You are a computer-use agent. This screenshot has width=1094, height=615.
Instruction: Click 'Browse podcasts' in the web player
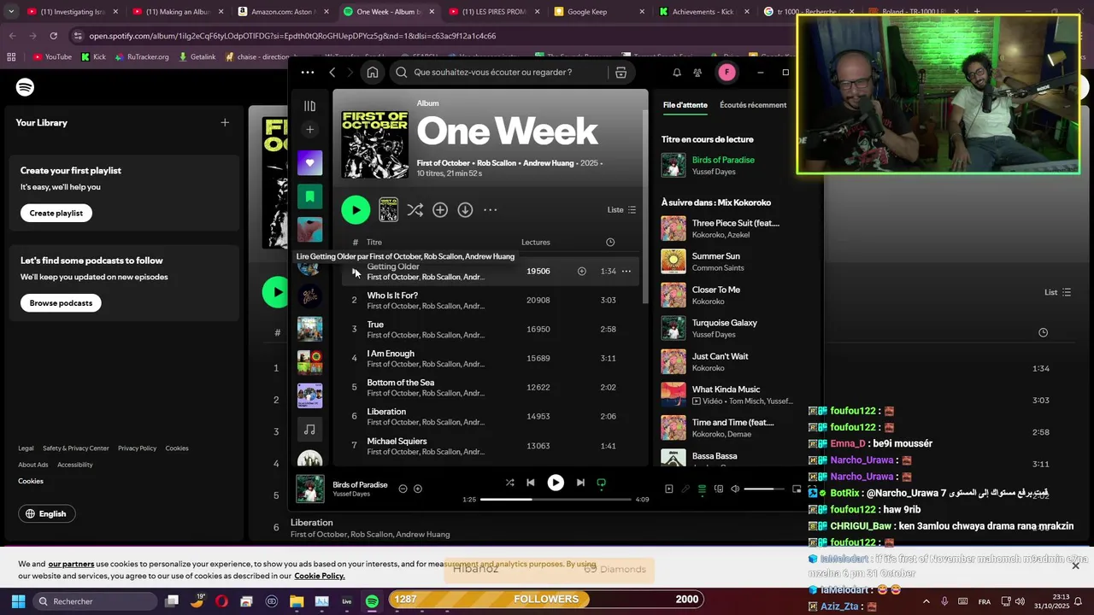point(61,302)
